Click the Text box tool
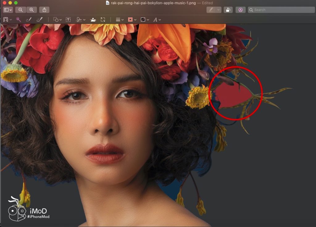Viewport: 316px width, 227px height. pyautogui.click(x=68, y=19)
